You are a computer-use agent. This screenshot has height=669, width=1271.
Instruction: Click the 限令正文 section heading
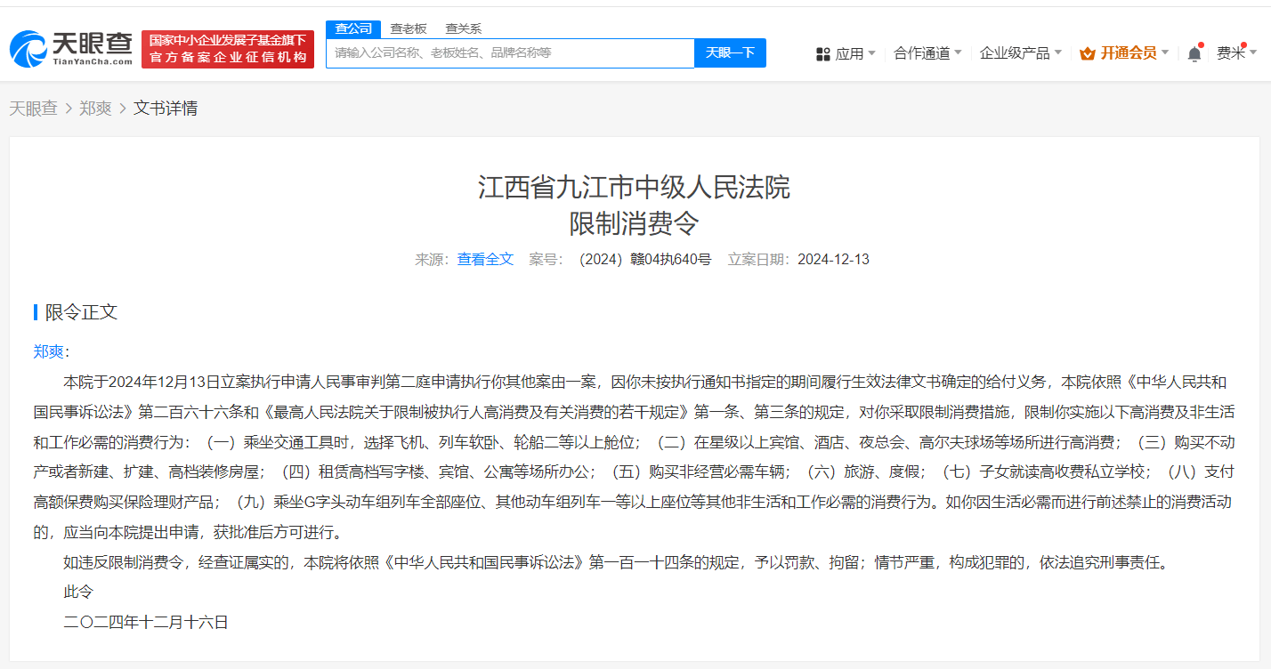[81, 312]
